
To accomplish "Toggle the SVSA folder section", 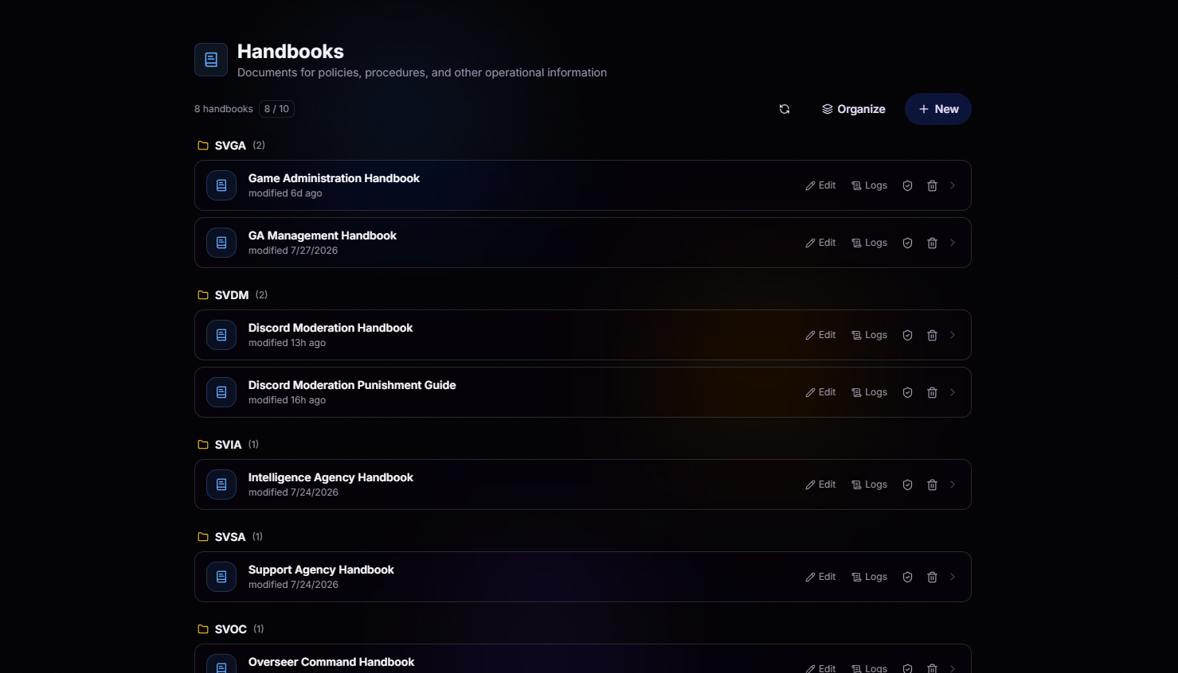I will point(230,537).
